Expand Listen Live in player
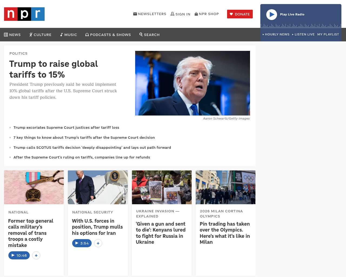The image size is (346, 277). point(303,34)
